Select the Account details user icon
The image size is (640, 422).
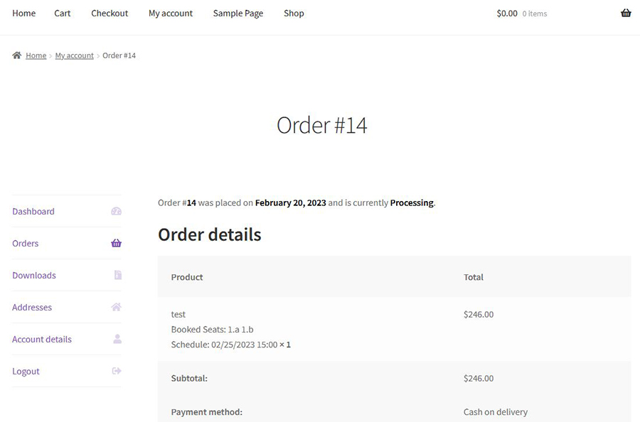[116, 339]
